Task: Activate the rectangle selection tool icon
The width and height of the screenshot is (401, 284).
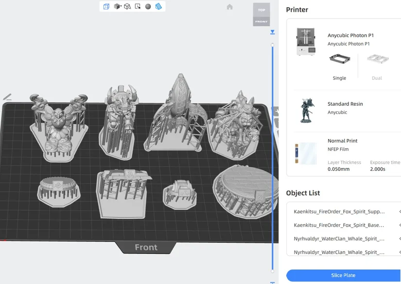Action: click(138, 6)
